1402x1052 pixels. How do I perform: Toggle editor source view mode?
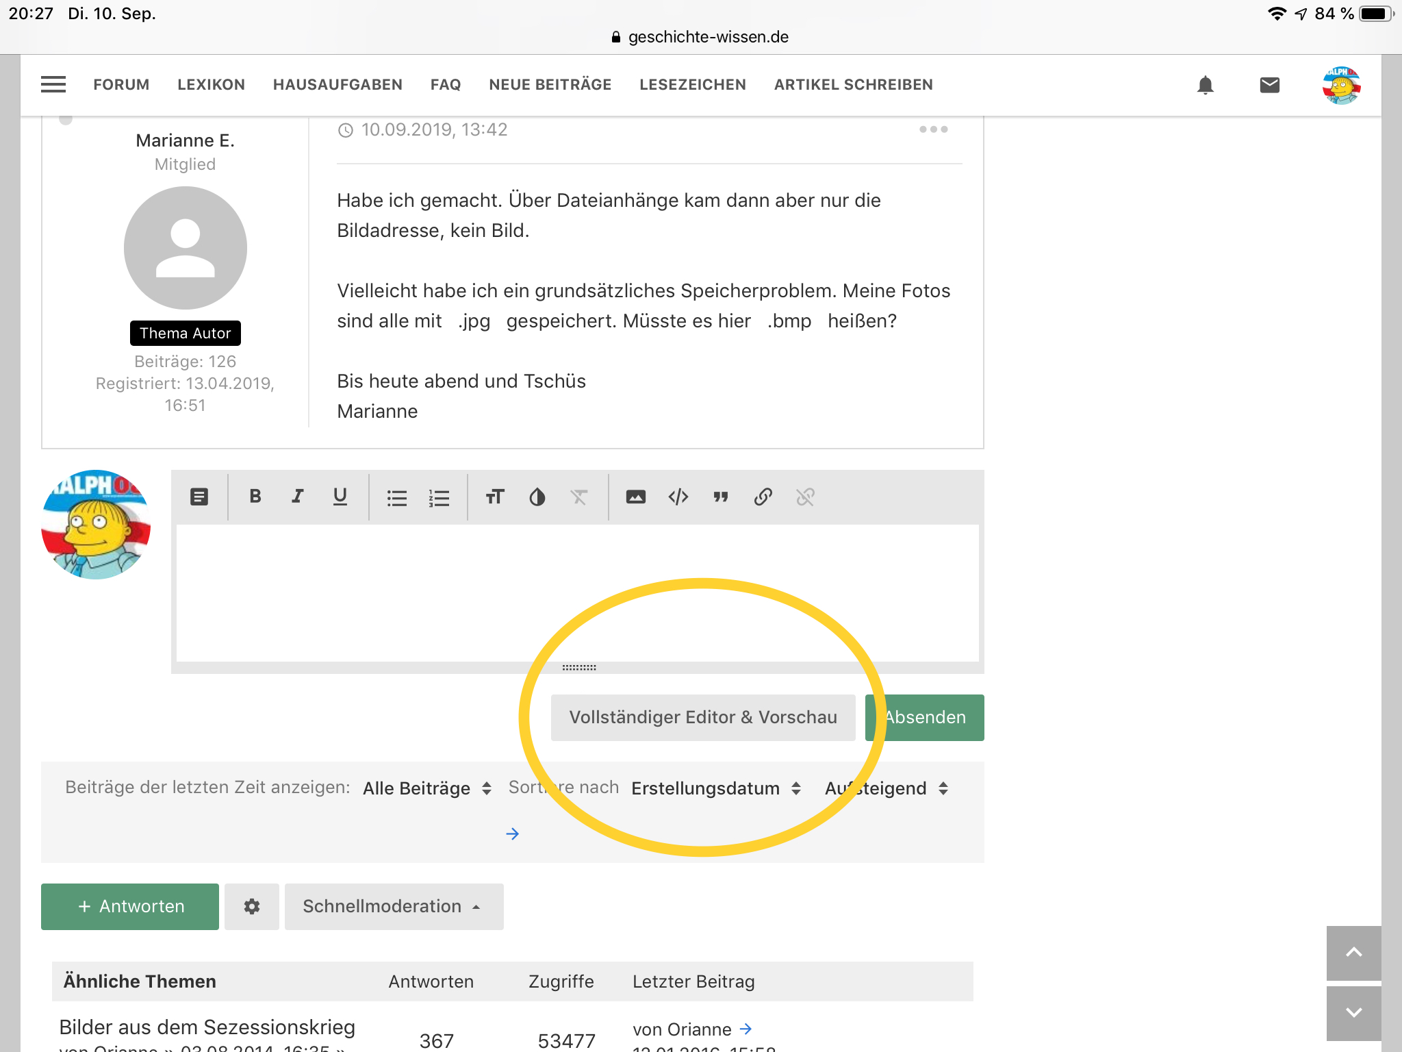(x=199, y=497)
